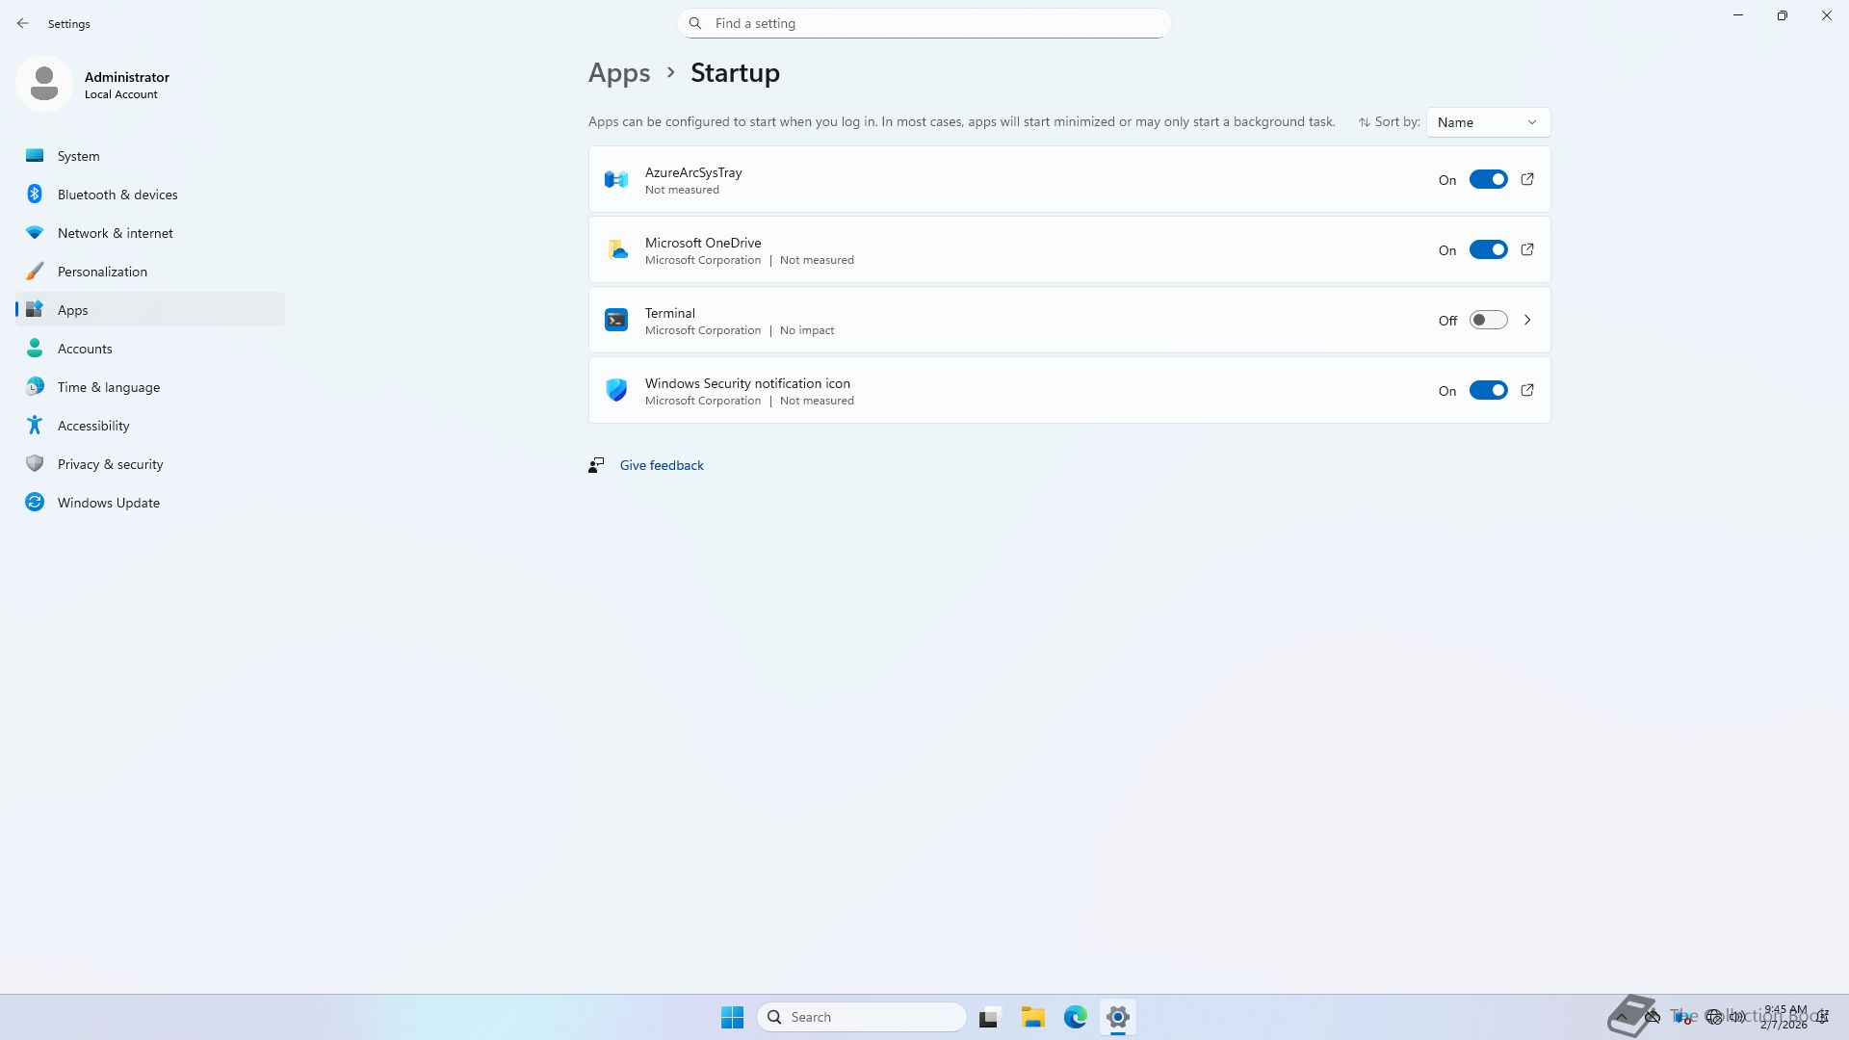The width and height of the screenshot is (1849, 1040).
Task: Go to Windows Update section
Action: tap(108, 503)
